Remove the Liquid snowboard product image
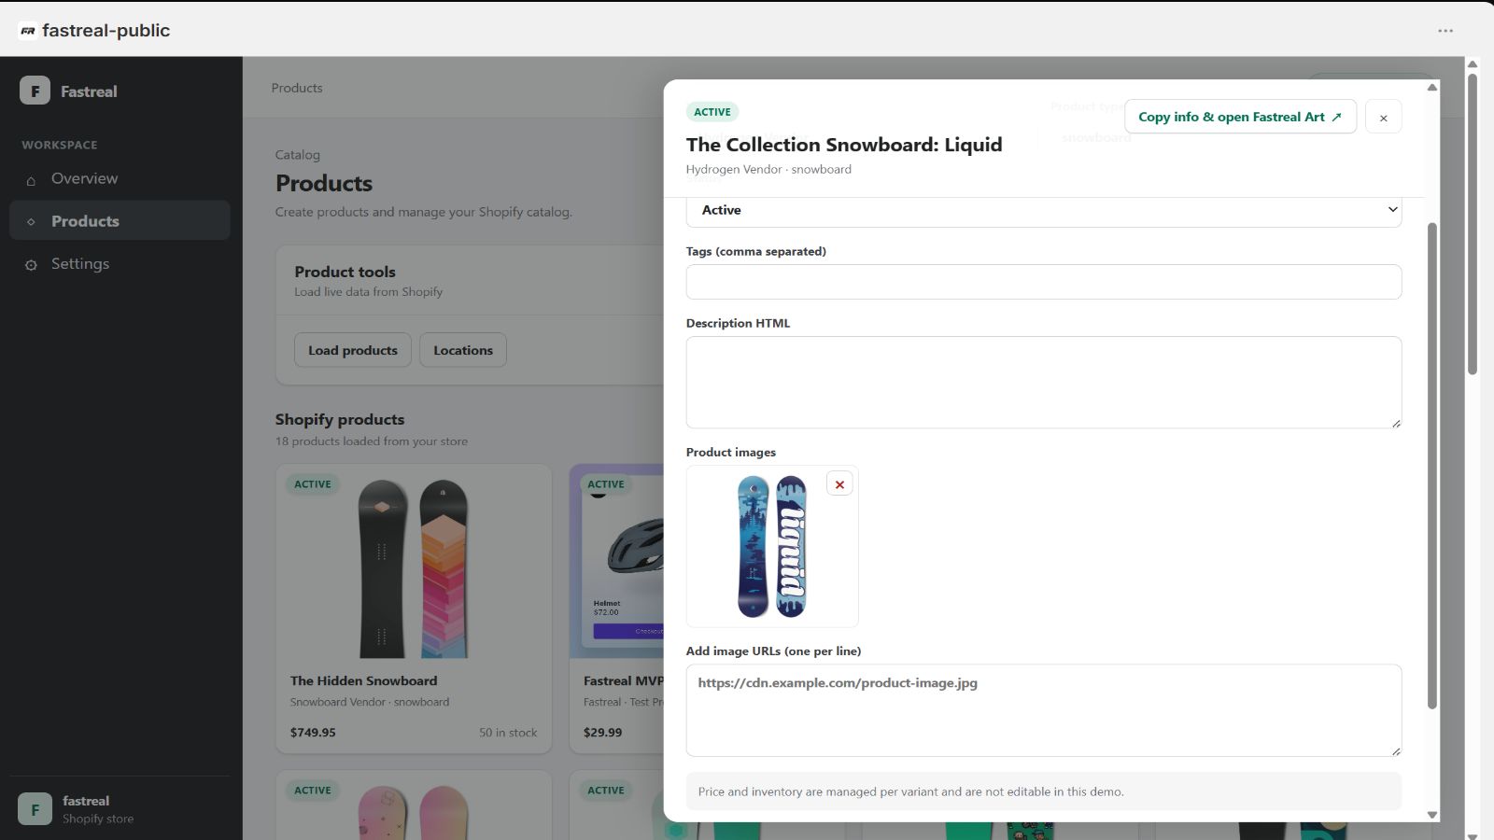This screenshot has width=1494, height=840. (839, 484)
